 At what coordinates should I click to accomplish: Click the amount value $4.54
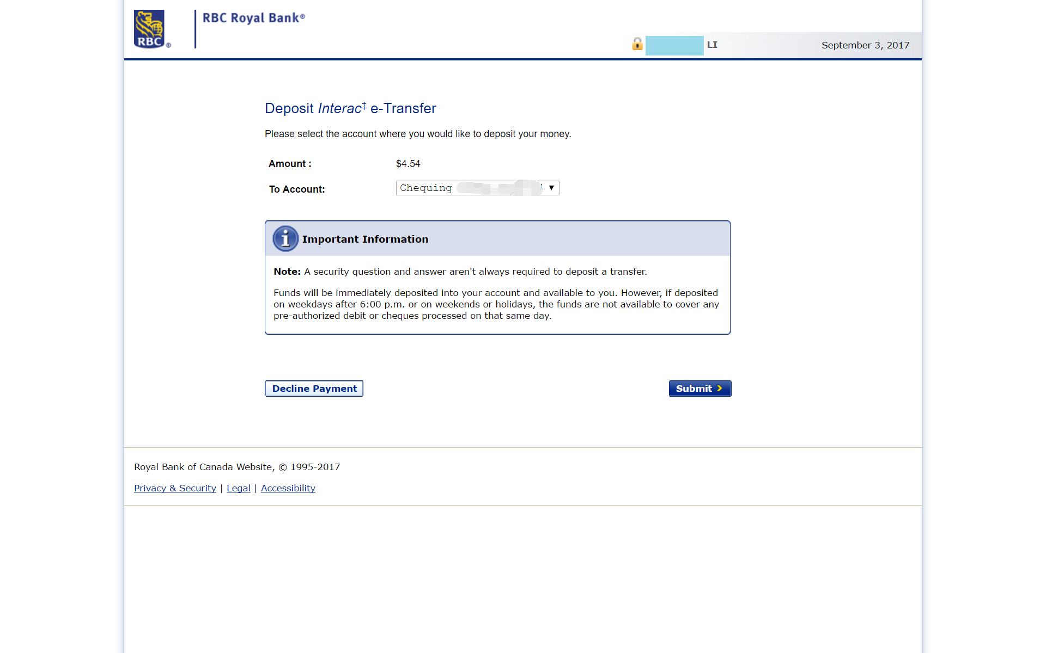[x=408, y=164]
